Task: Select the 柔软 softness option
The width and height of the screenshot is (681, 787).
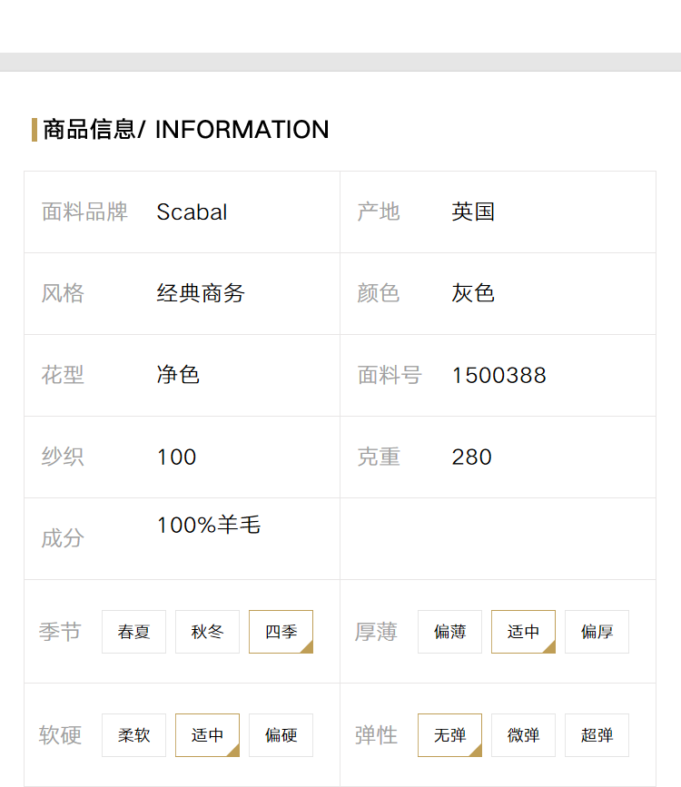Action: [133, 734]
